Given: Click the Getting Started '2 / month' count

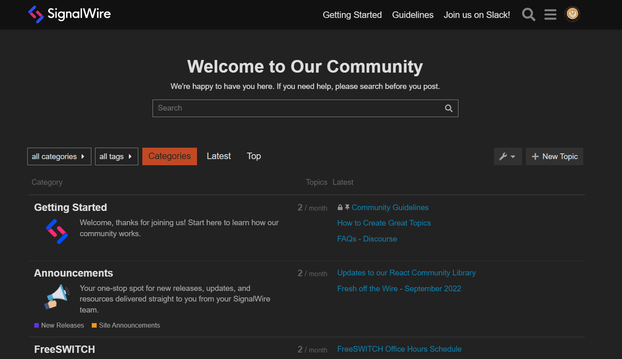Looking at the screenshot, I should [x=312, y=208].
